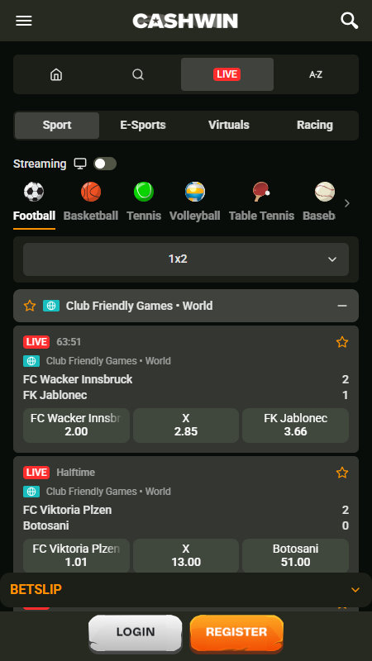Screen dimensions: 372x661
Task: Star the Wacker Innsbruck vs Jablonec match
Action: point(342,342)
